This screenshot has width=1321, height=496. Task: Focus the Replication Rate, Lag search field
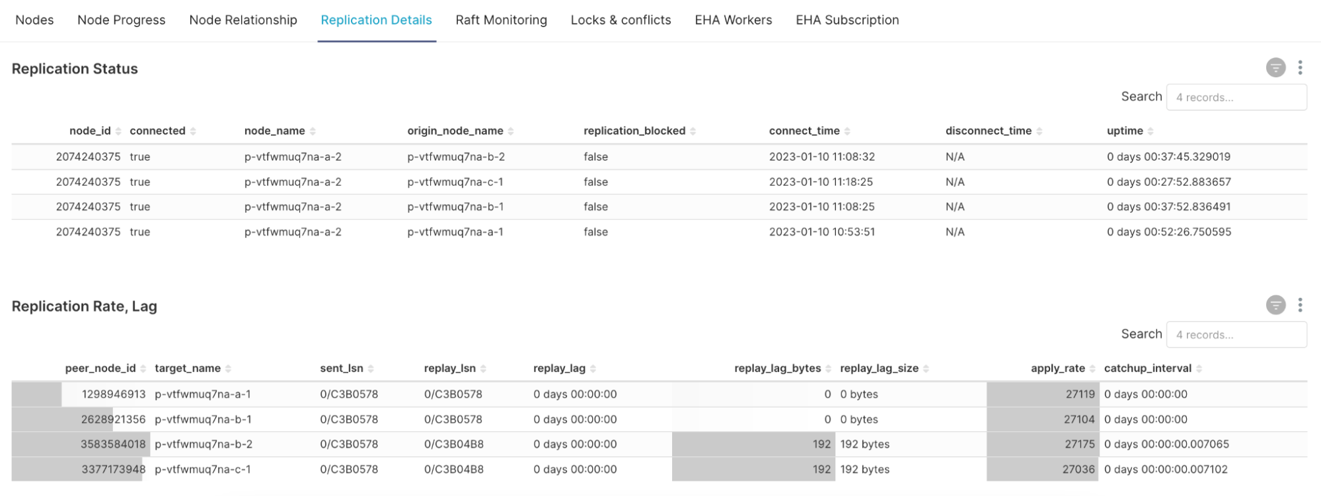[1236, 335]
